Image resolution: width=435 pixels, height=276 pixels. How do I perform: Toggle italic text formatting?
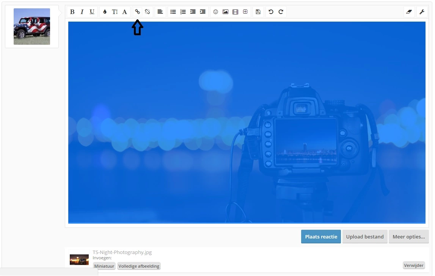point(82,12)
